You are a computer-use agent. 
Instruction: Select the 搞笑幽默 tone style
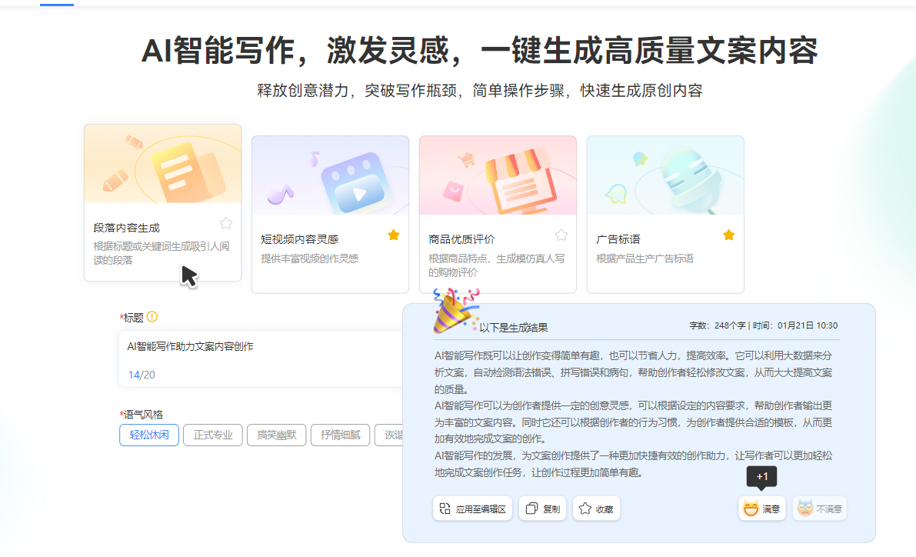click(x=276, y=435)
